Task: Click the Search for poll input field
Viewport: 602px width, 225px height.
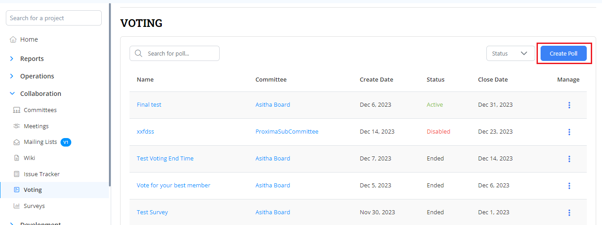Action: (180, 53)
